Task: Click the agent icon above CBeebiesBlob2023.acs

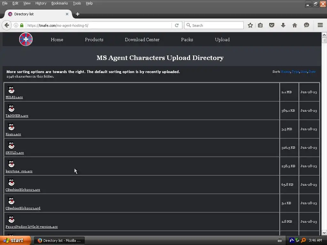Action: point(11,182)
